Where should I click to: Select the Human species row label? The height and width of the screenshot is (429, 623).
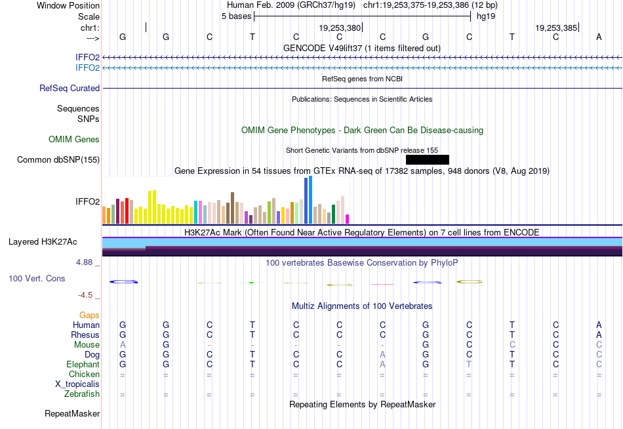point(86,325)
